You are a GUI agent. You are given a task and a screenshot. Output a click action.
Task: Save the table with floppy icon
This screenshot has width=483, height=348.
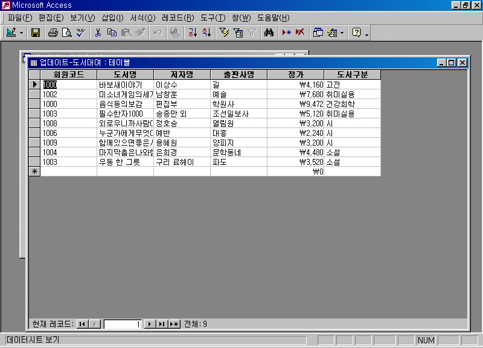(x=36, y=33)
